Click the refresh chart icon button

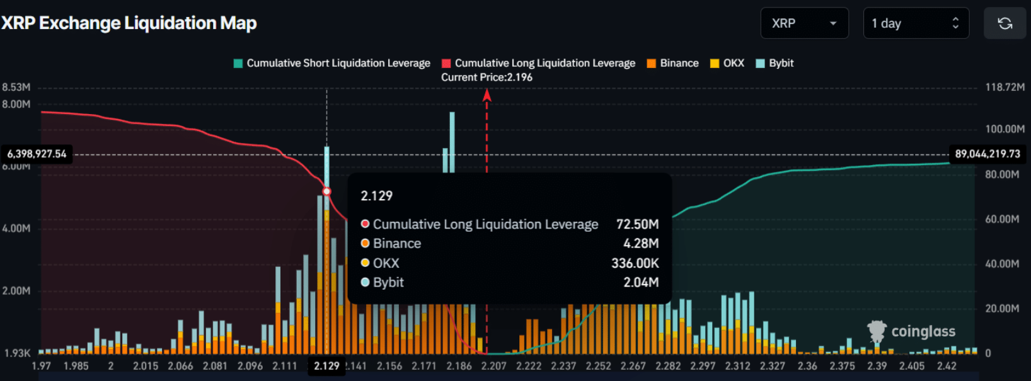click(x=1005, y=23)
